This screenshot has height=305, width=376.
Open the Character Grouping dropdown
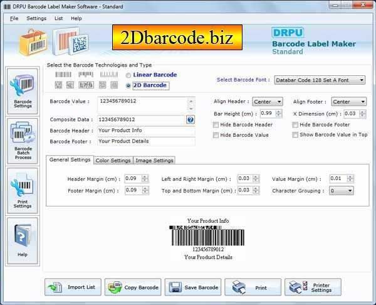point(342,191)
